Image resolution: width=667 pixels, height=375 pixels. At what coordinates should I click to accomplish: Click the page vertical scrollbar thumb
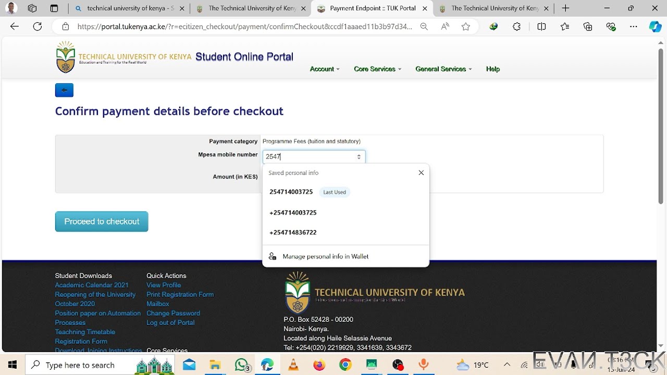pyautogui.click(x=661, y=126)
